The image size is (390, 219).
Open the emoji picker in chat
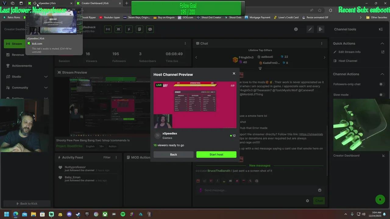point(320,190)
